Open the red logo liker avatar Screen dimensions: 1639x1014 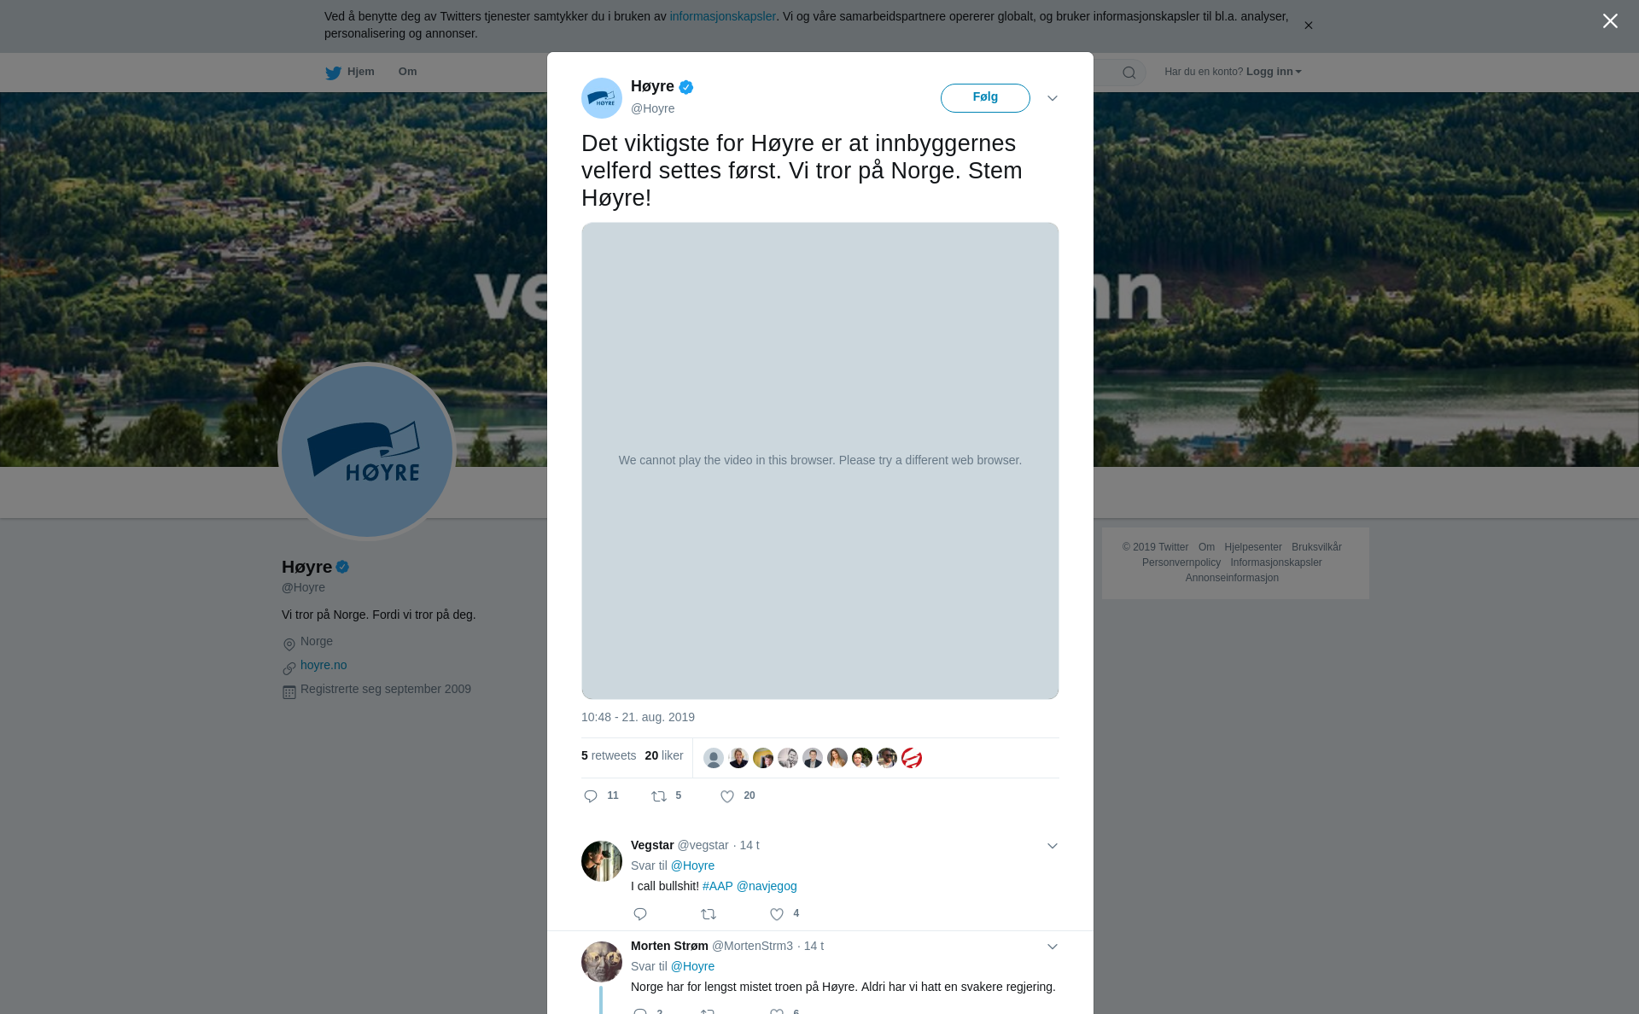pyautogui.click(x=912, y=758)
